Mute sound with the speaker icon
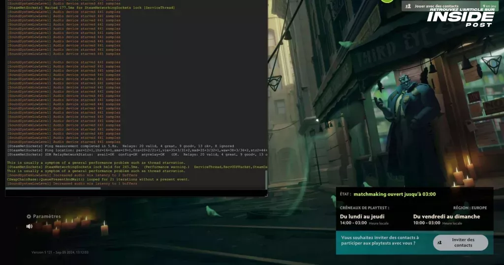Viewport: 504px width, 265px height. coord(29,226)
